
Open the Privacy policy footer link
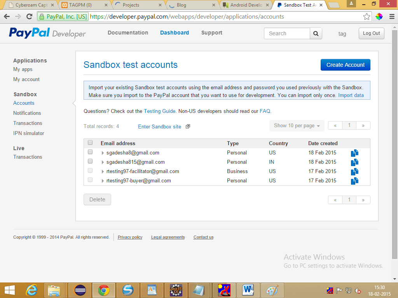(x=130, y=237)
